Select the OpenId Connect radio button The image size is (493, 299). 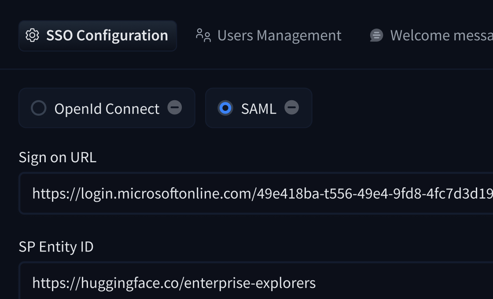pos(39,108)
